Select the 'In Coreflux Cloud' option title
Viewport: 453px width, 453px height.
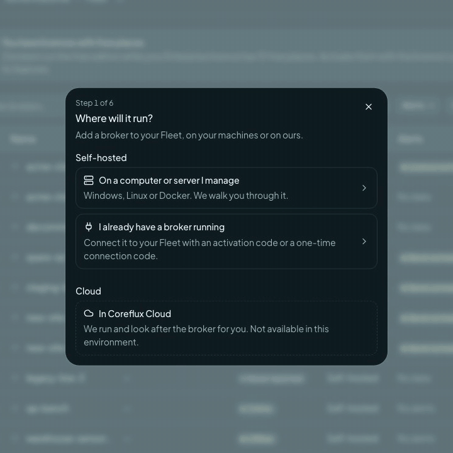point(135,314)
